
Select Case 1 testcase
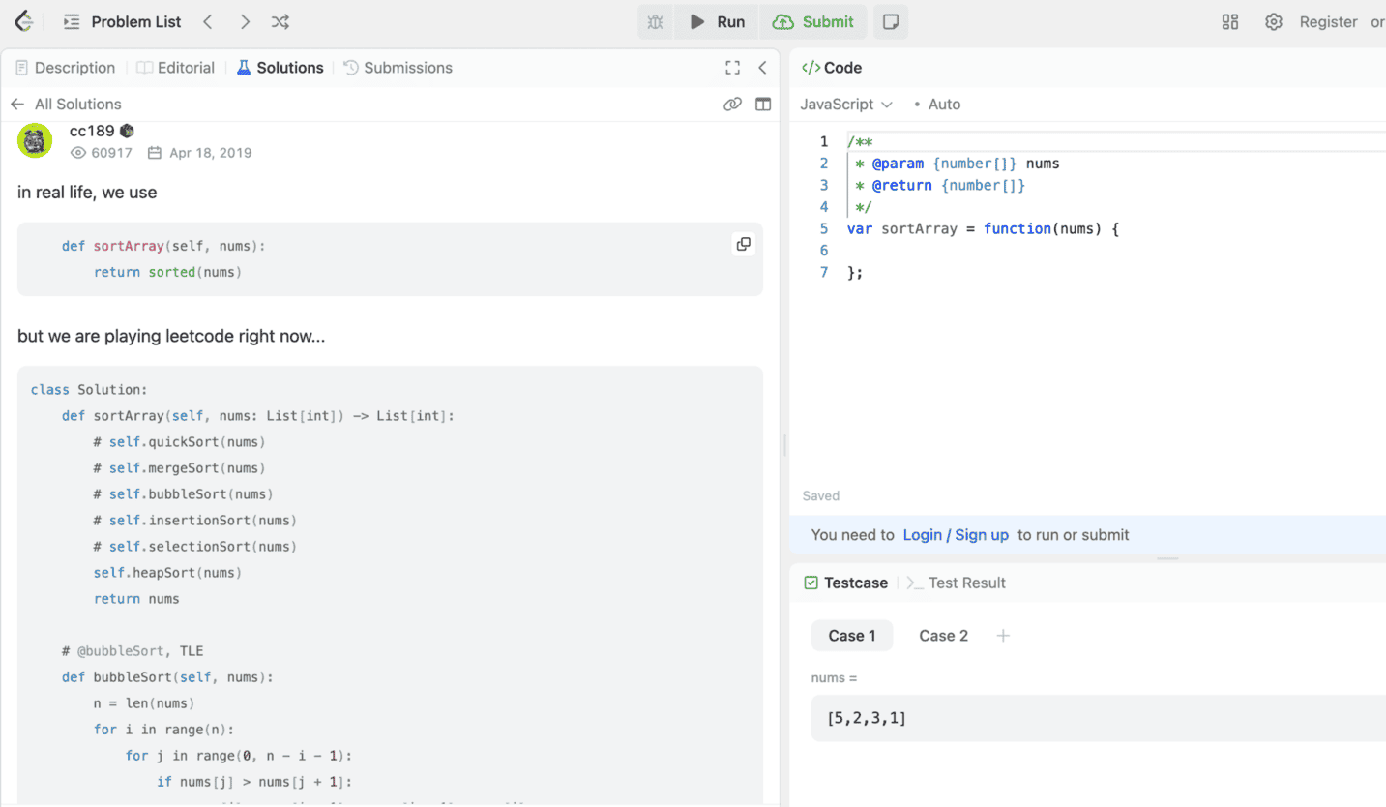point(852,636)
